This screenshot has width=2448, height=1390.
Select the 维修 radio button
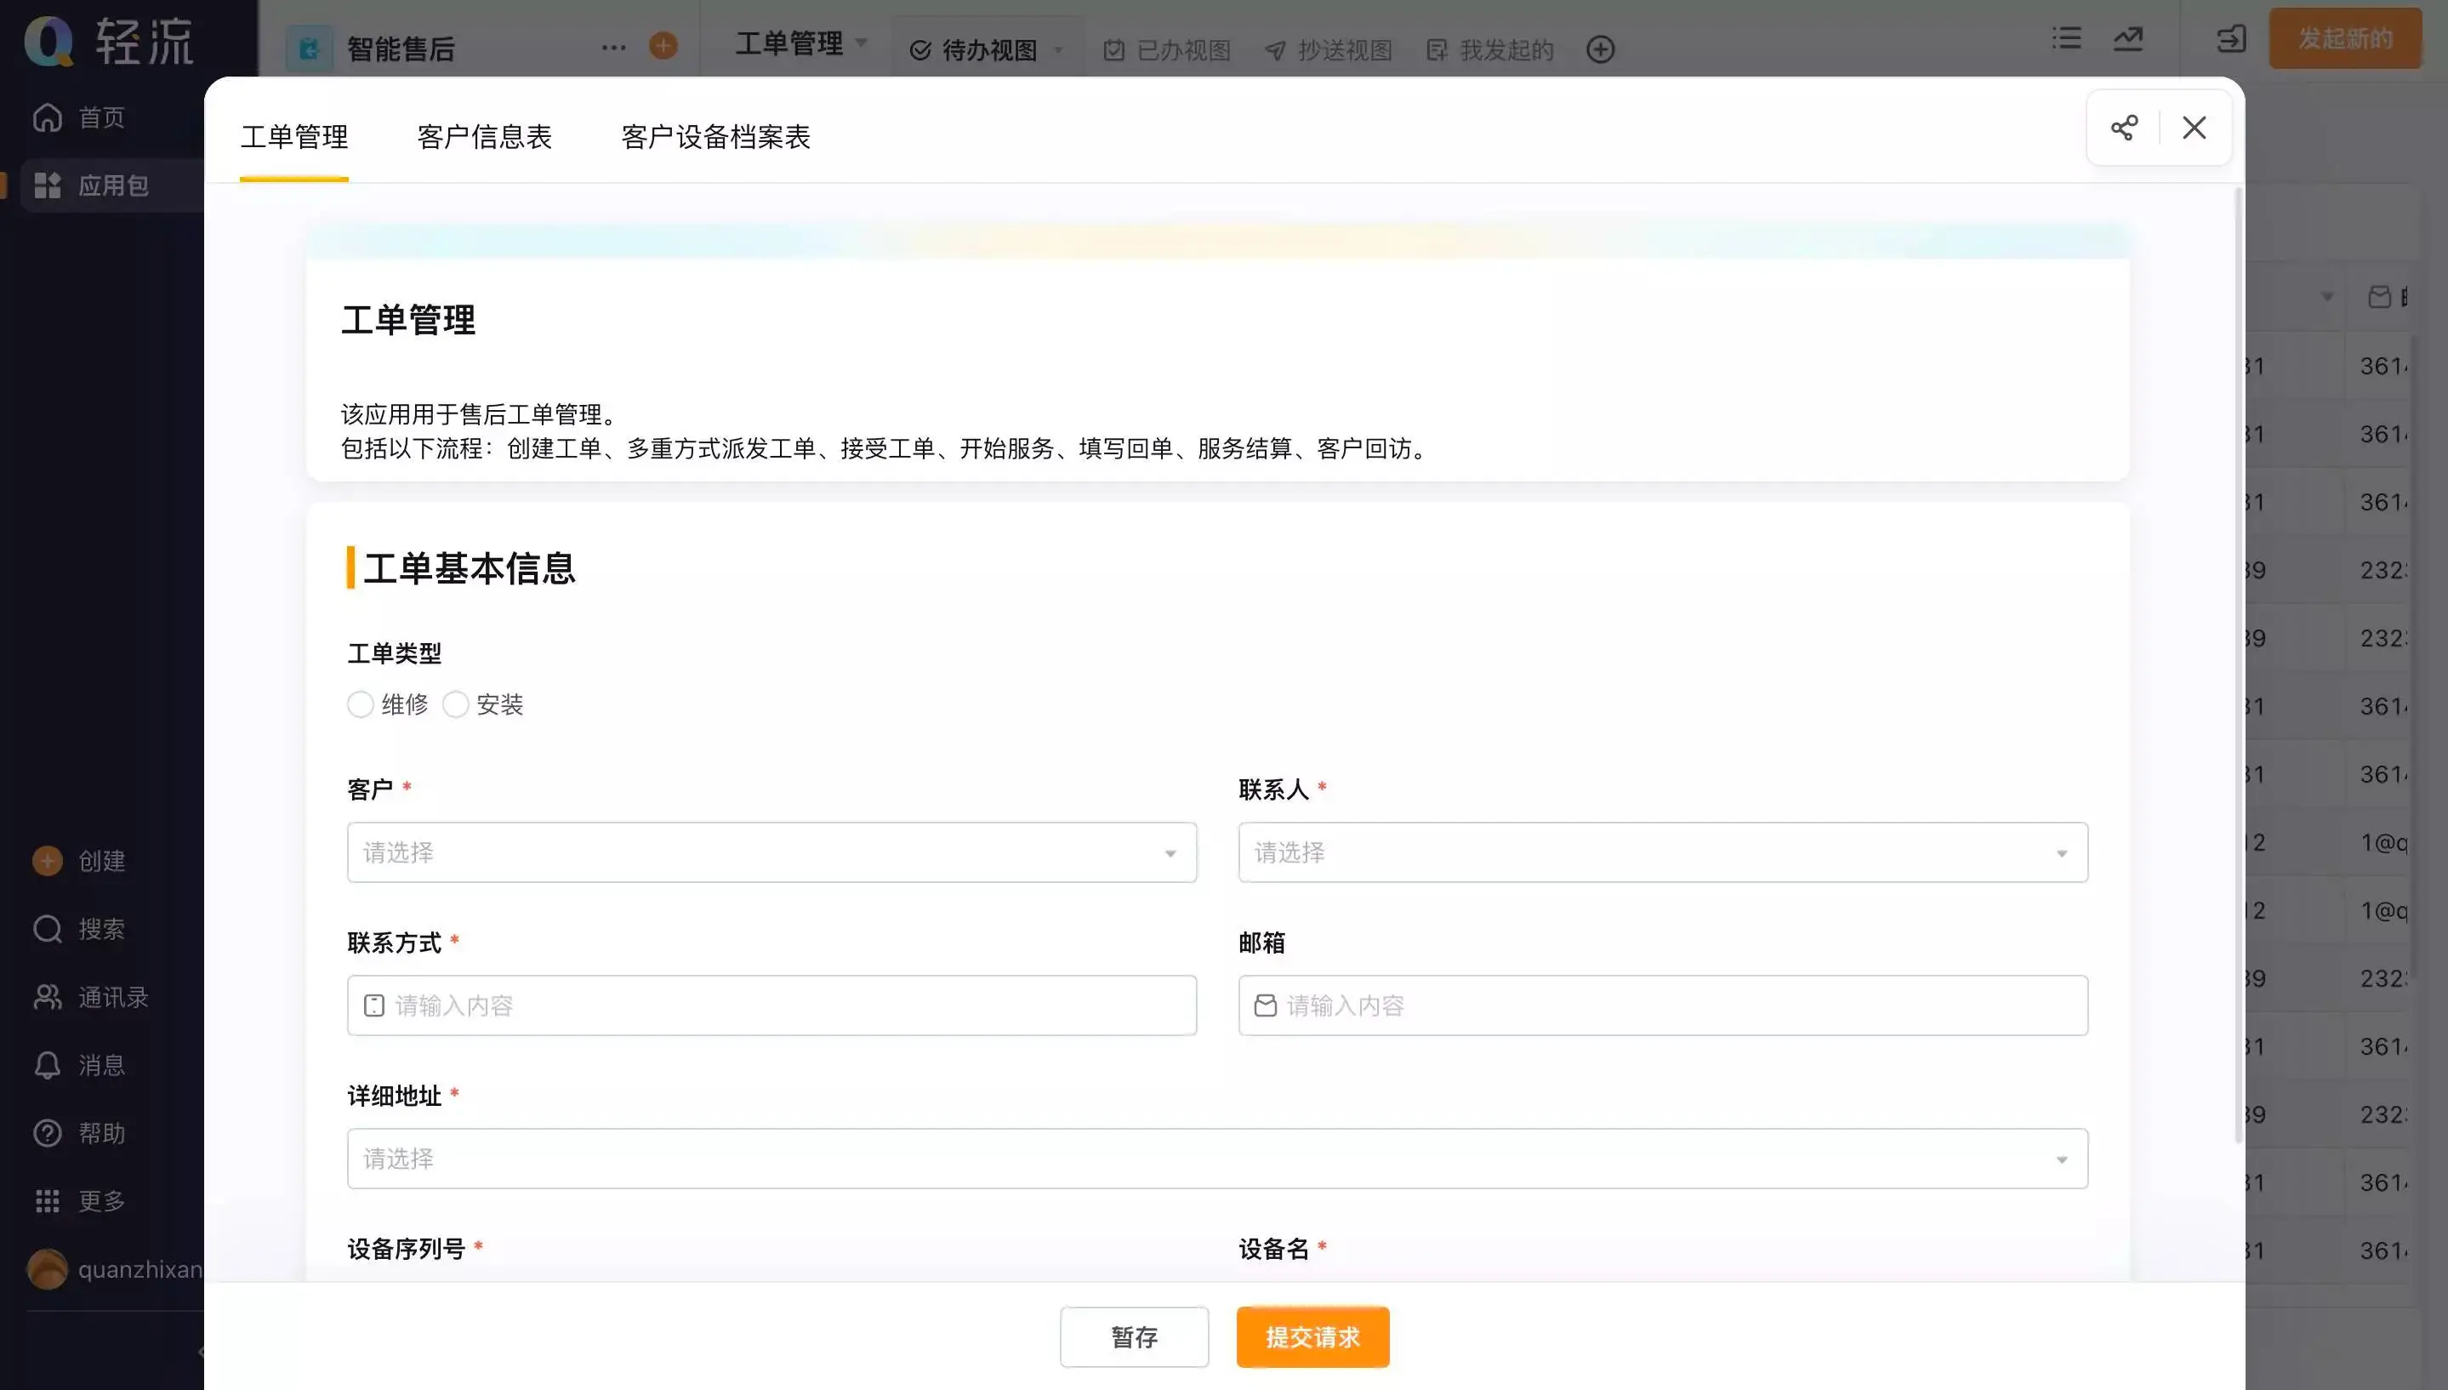click(360, 704)
